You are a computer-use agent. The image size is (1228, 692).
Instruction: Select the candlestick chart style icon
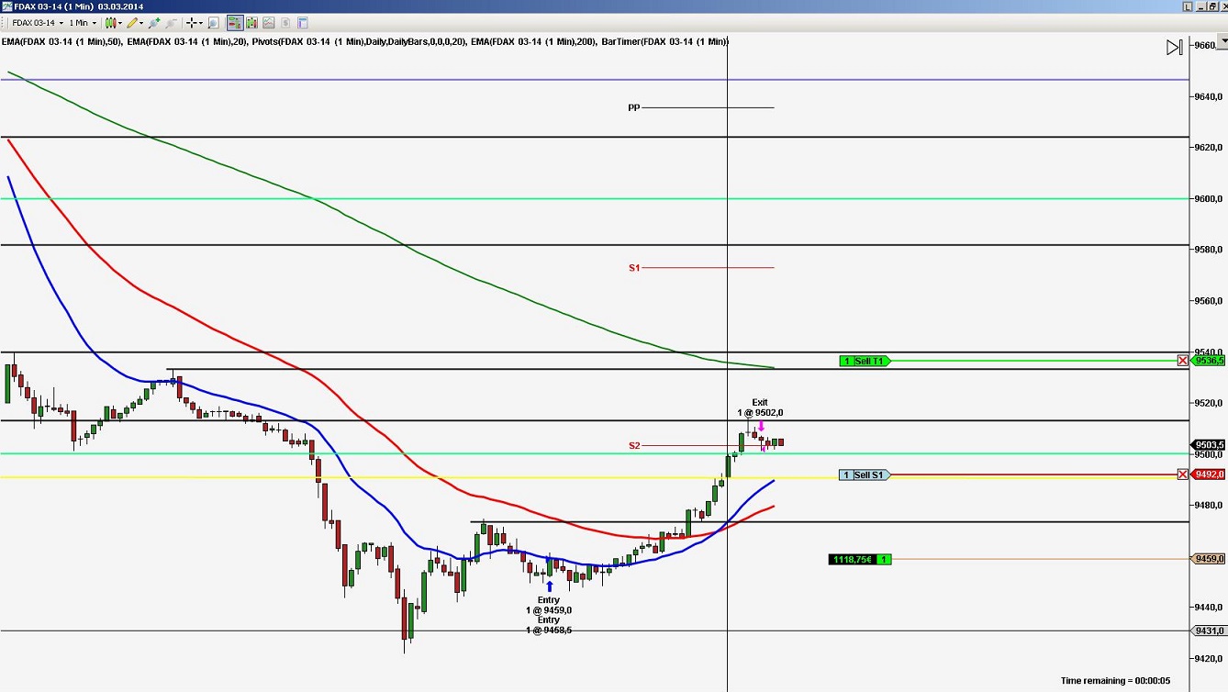[x=109, y=23]
